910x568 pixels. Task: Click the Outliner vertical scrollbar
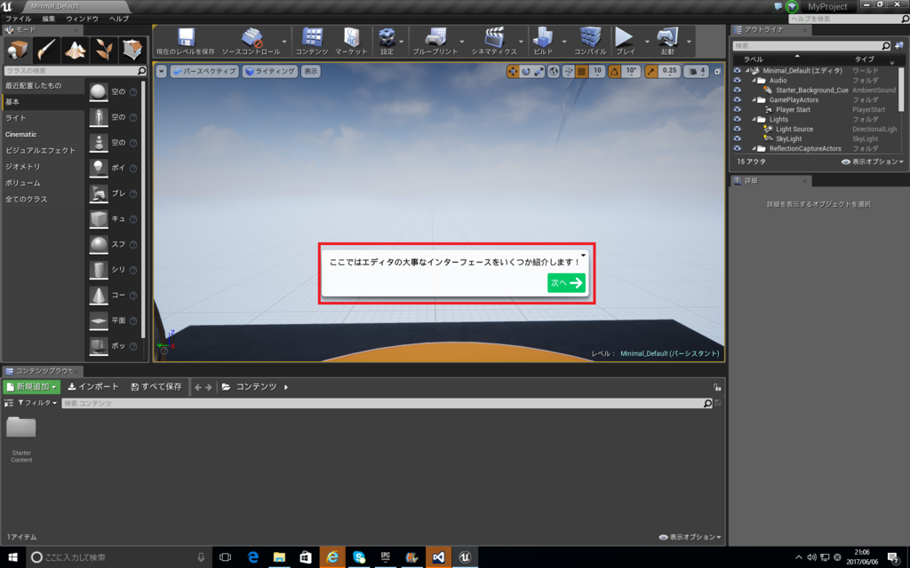pyautogui.click(x=901, y=89)
